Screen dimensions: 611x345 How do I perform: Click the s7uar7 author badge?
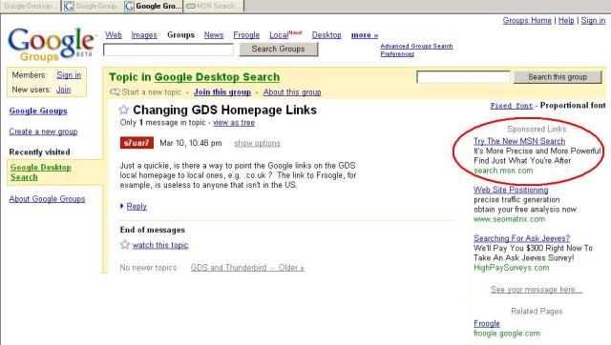pos(137,143)
